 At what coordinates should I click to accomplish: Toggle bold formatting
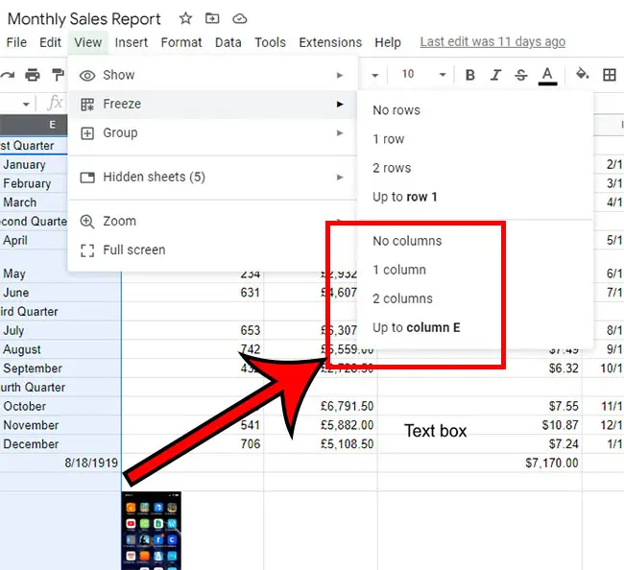tap(470, 75)
